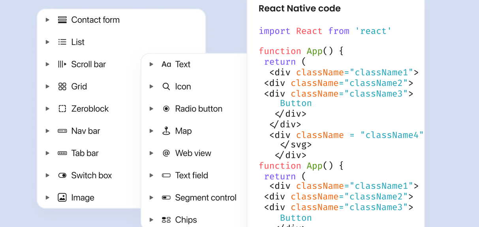Click the Map pin icon

tap(166, 131)
